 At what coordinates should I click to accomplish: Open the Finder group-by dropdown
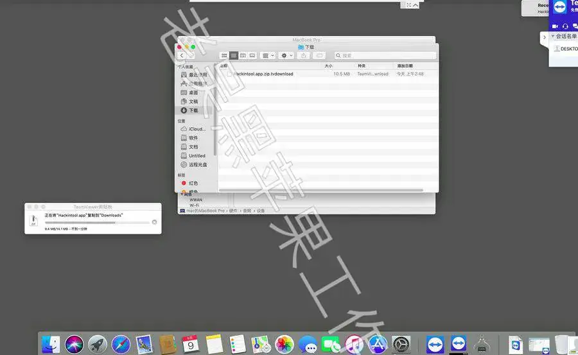click(x=268, y=55)
